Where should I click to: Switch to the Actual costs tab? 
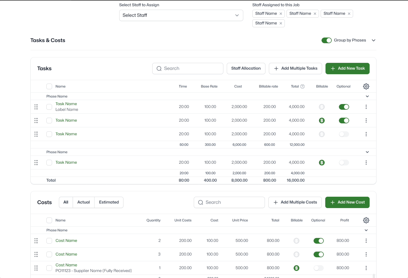(x=84, y=202)
